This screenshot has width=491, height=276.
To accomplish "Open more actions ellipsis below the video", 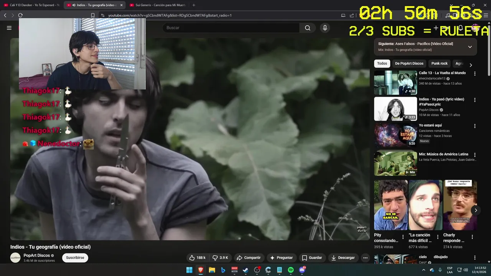I will click(365, 258).
